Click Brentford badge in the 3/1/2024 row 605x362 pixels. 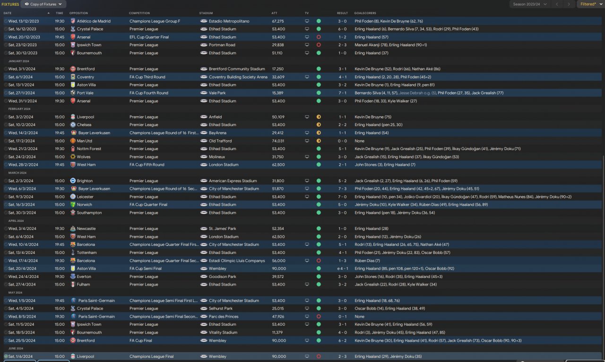(73, 69)
